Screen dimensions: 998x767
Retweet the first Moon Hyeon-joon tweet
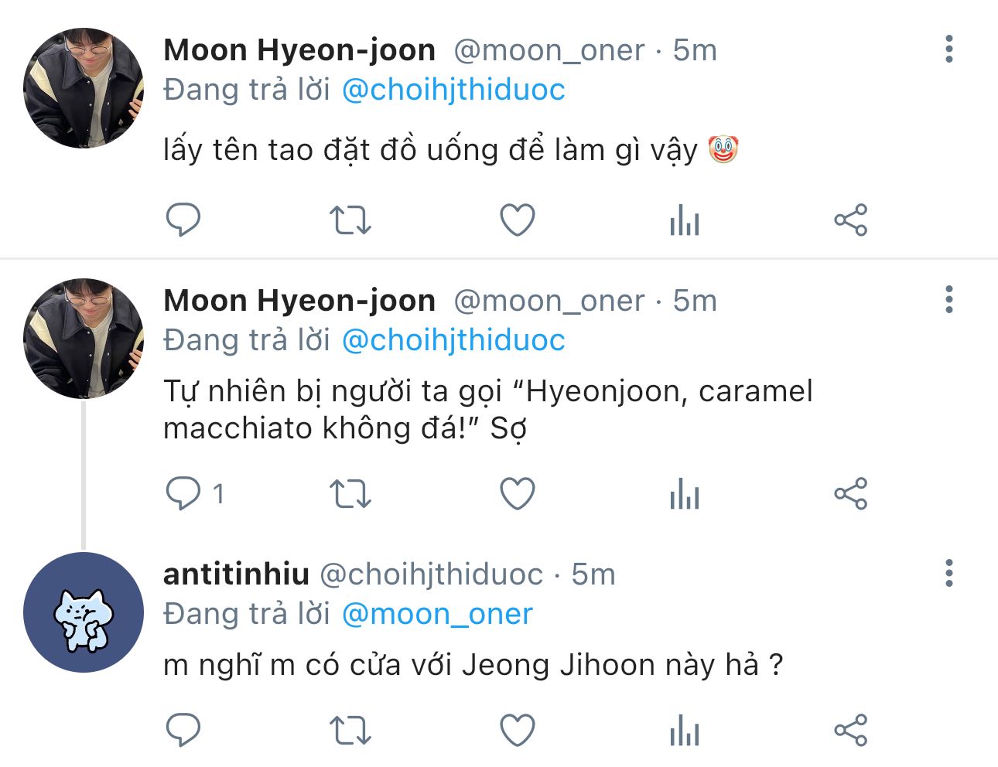click(x=350, y=220)
